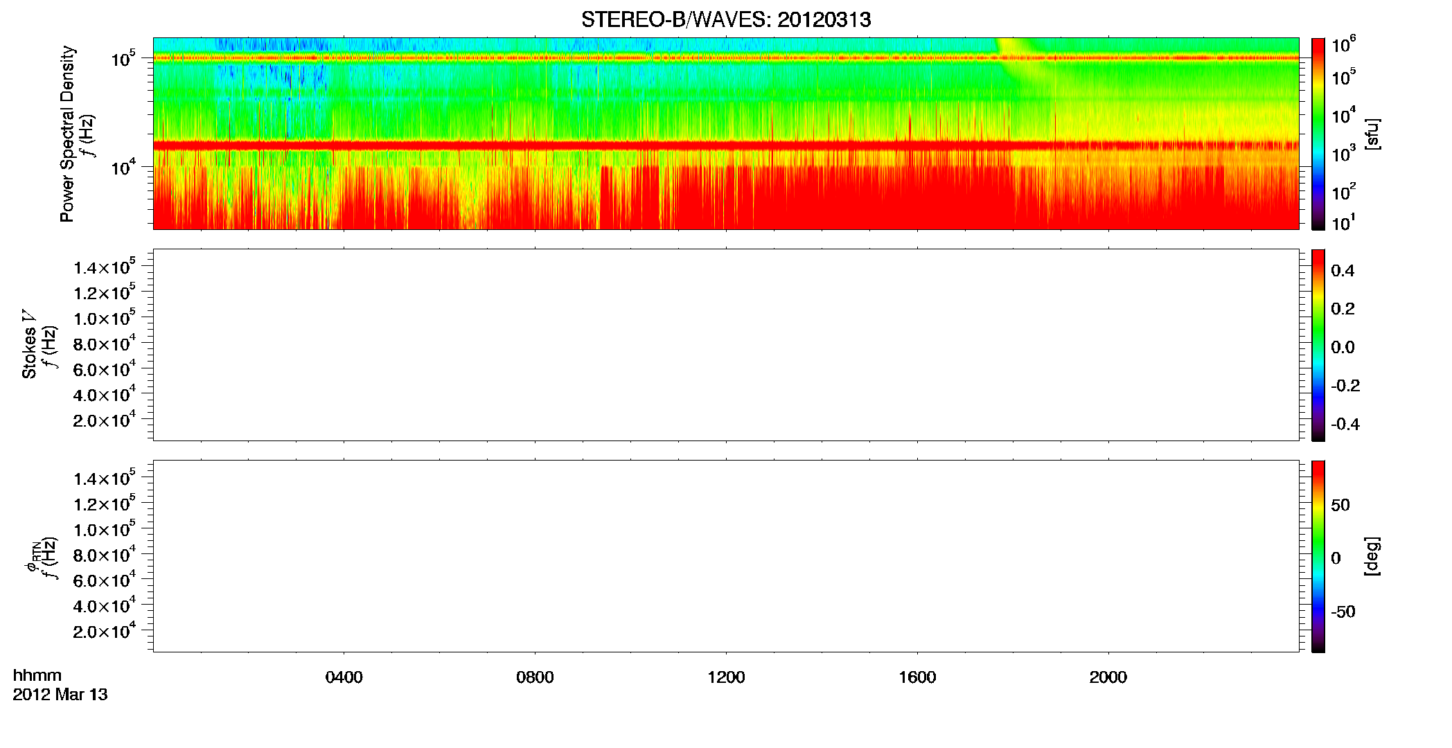1452x748 pixels.
Task: Click the -0.2 Stokes V colorbar tick label
Action: point(1345,386)
